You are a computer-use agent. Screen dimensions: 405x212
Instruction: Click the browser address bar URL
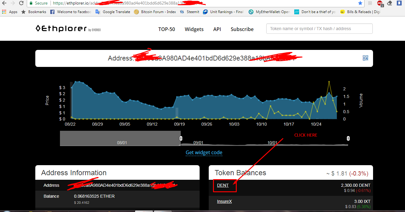[128, 3]
